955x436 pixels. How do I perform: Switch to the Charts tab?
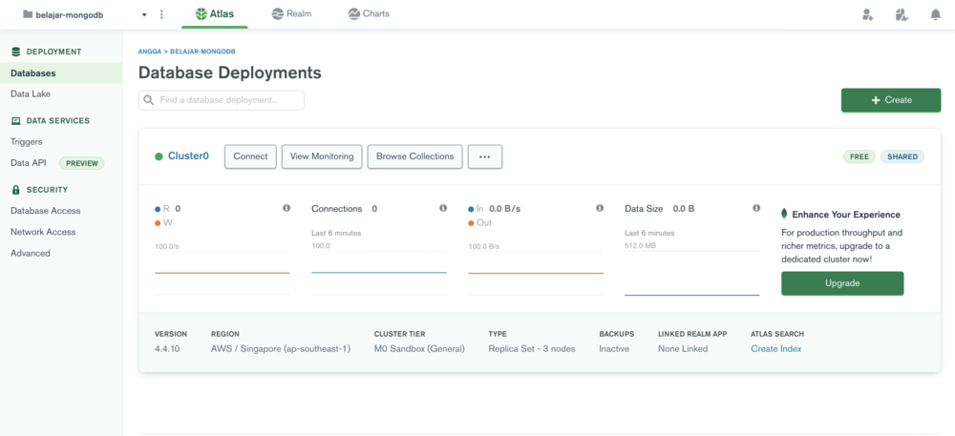(369, 14)
